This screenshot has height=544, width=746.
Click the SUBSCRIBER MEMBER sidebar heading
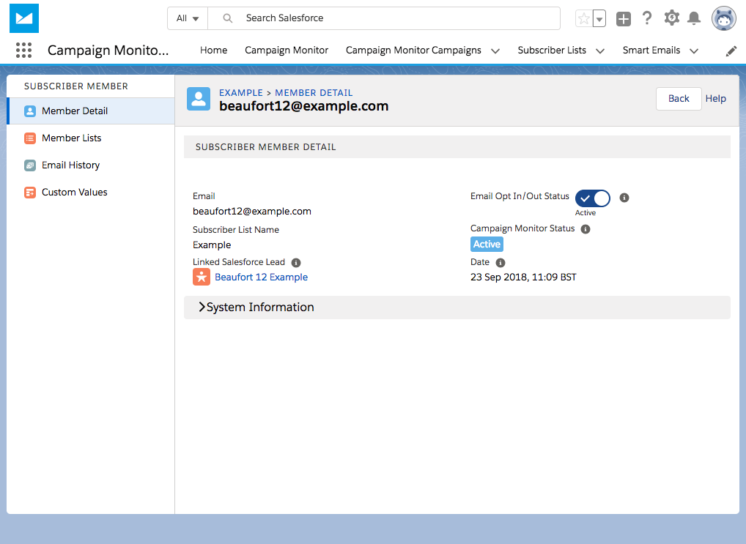coord(76,86)
